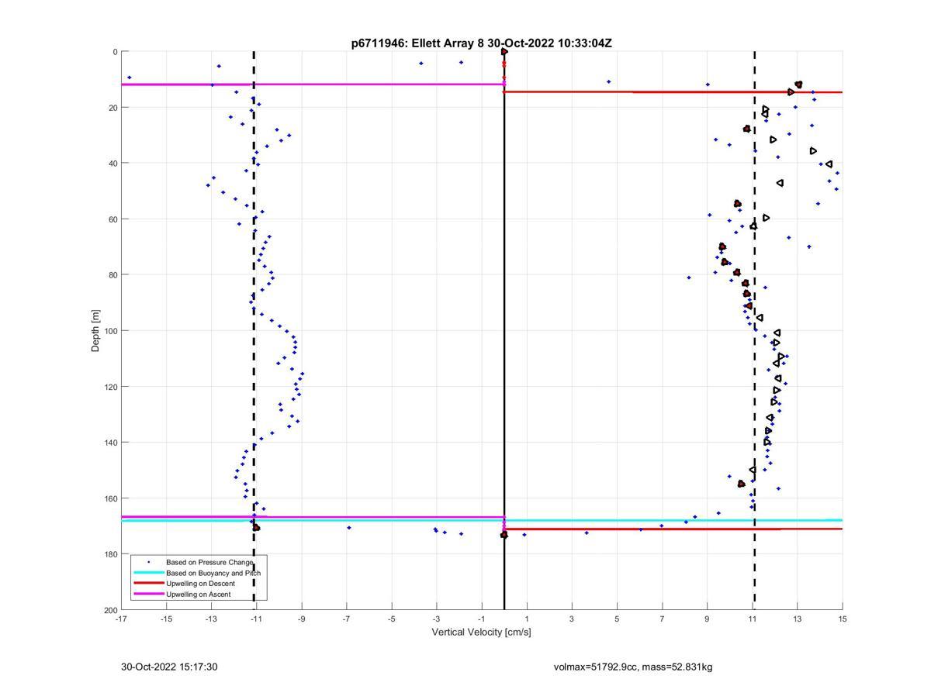The image size is (931, 686).
Task: Click the timestamp '30-Oct-2022 15:17:30' below the plot
Action: click(169, 667)
